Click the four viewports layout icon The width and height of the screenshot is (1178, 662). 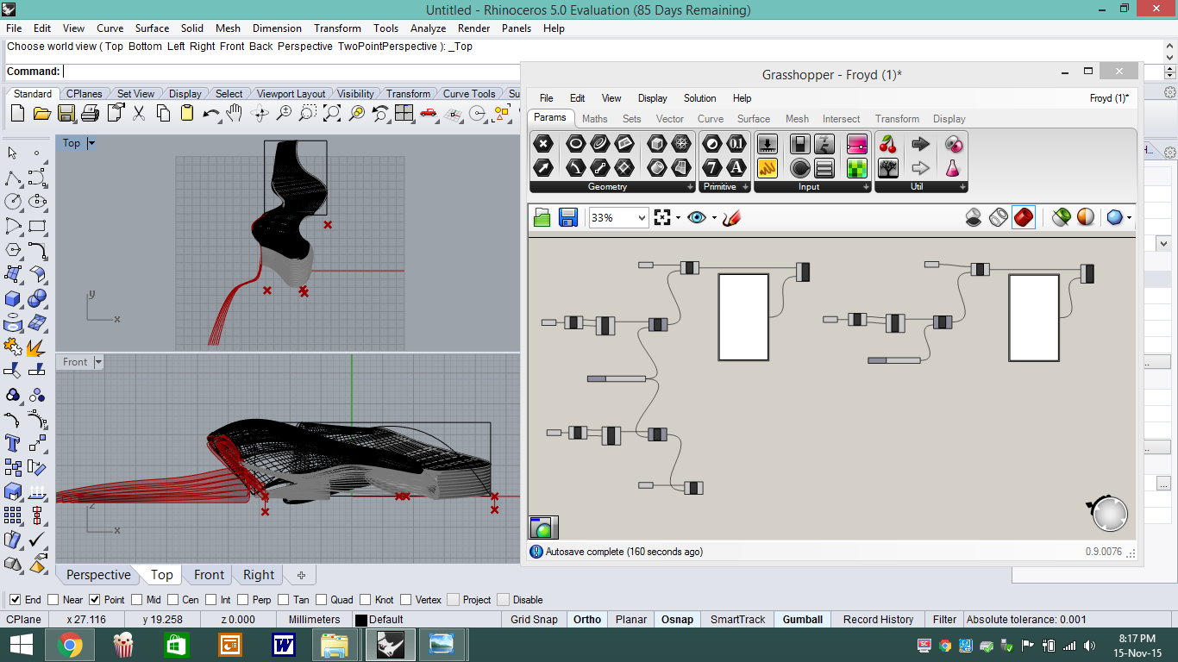[x=404, y=113]
